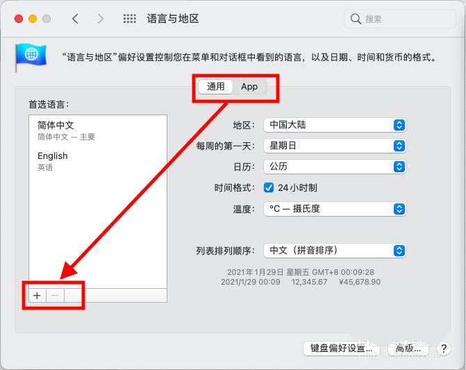The width and height of the screenshot is (466, 370).
Task: Open help with the question mark button
Action: [x=444, y=348]
